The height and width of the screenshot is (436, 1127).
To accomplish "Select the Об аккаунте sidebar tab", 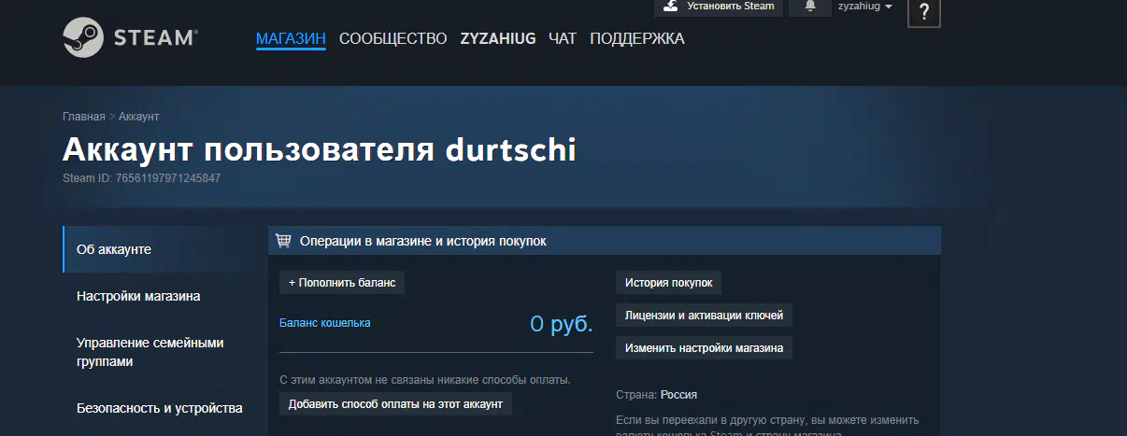I will (156, 249).
